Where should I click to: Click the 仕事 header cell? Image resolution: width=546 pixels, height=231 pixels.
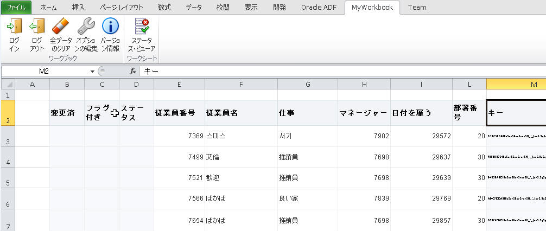308,113
